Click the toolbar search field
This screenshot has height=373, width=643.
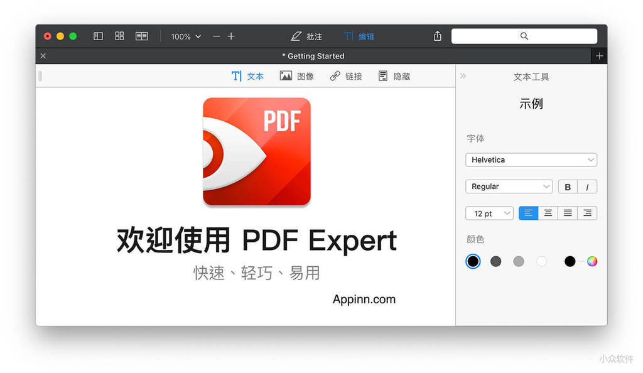[524, 36]
